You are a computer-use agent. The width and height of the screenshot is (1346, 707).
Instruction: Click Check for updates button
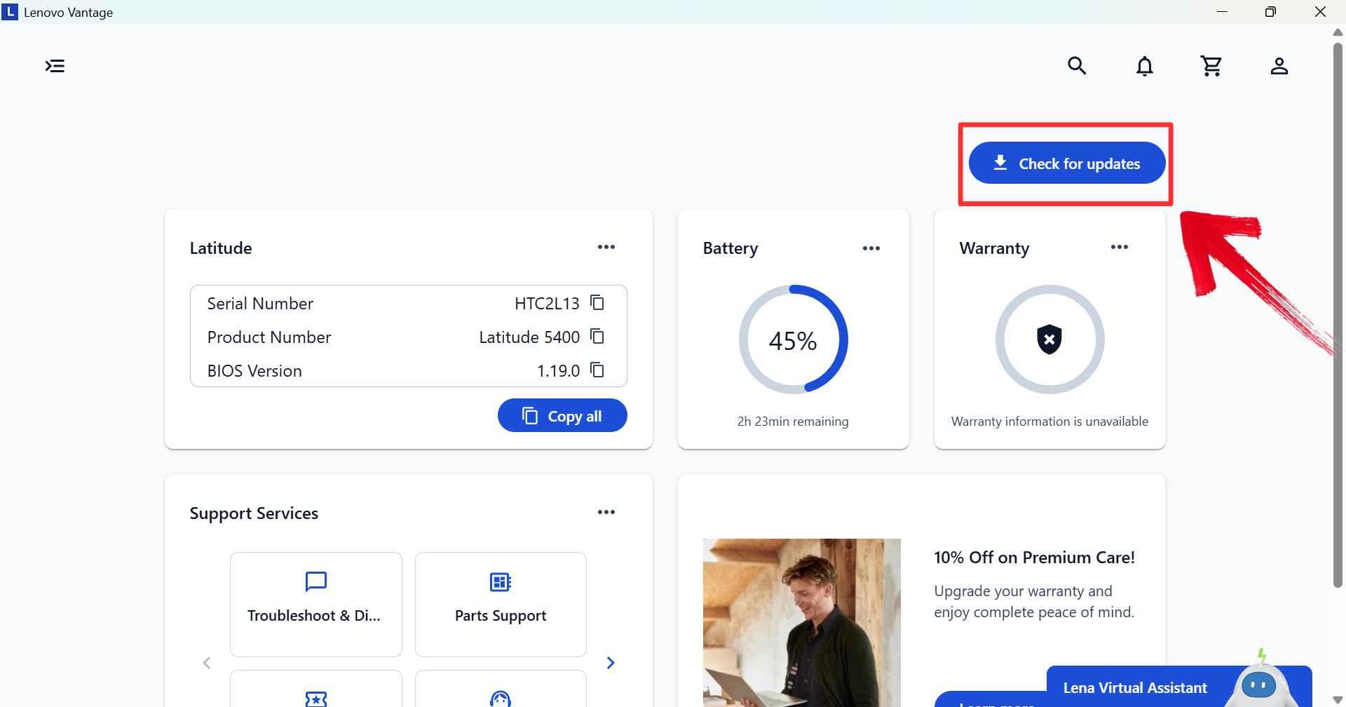(1067, 163)
